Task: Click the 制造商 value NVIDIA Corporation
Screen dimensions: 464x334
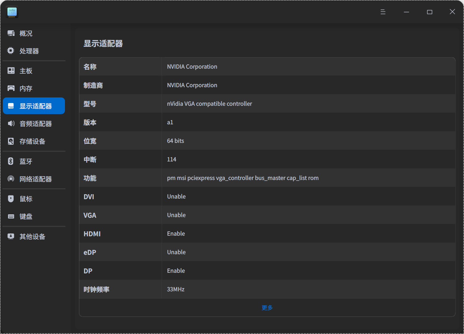Action: click(192, 85)
